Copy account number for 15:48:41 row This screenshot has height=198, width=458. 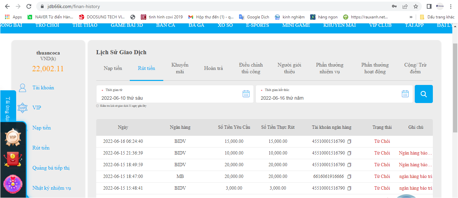point(349,188)
